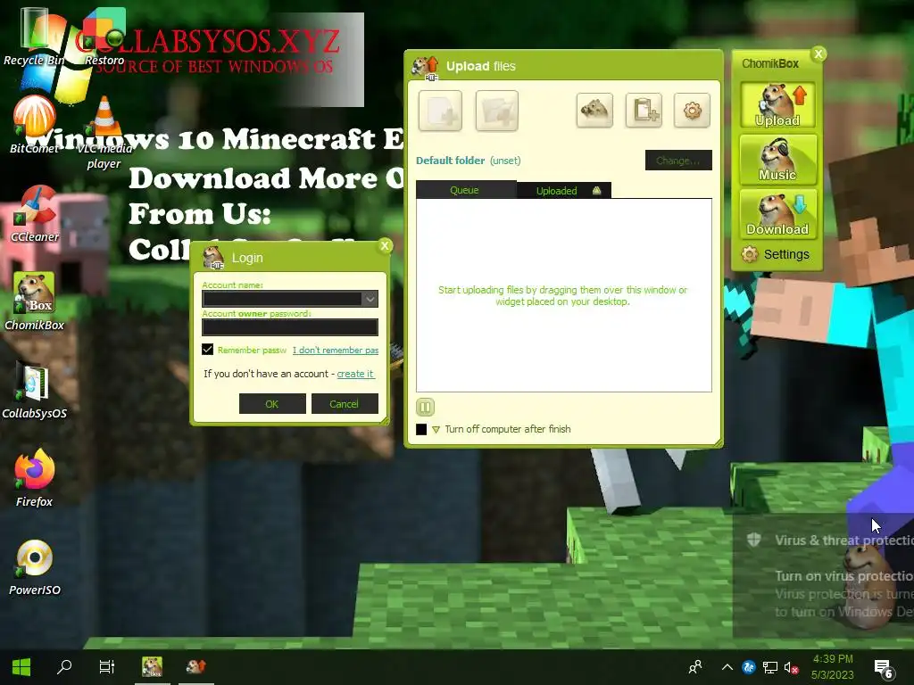This screenshot has width=914, height=685.
Task: Click the taskbar search icon
Action: tap(64, 667)
